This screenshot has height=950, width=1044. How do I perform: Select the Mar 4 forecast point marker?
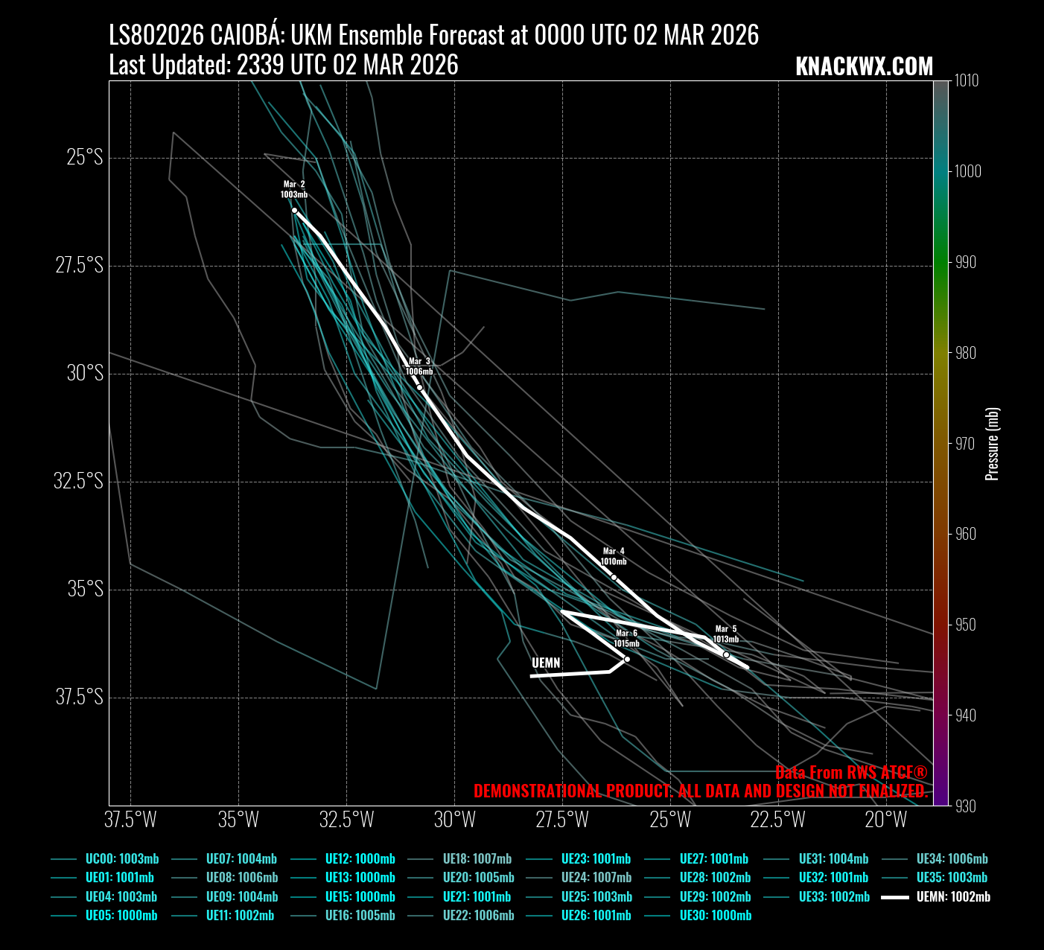[614, 577]
